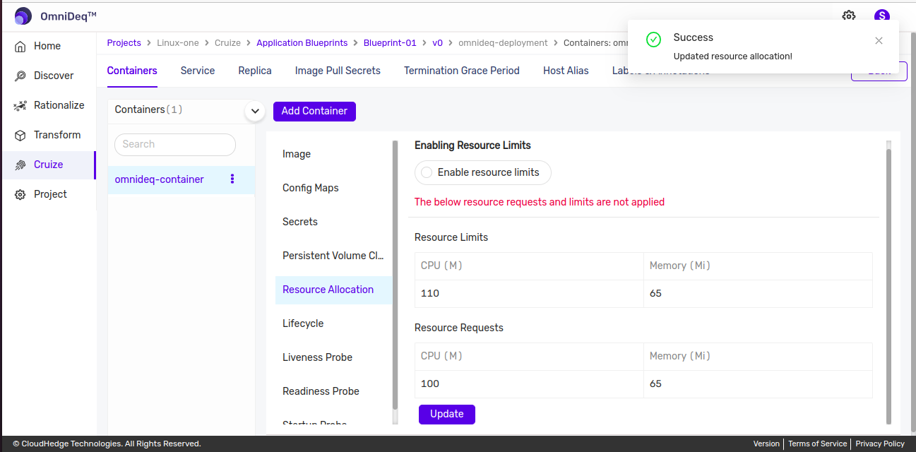The height and width of the screenshot is (452, 916).
Task: Open the Version footer link
Action: pyautogui.click(x=766, y=444)
